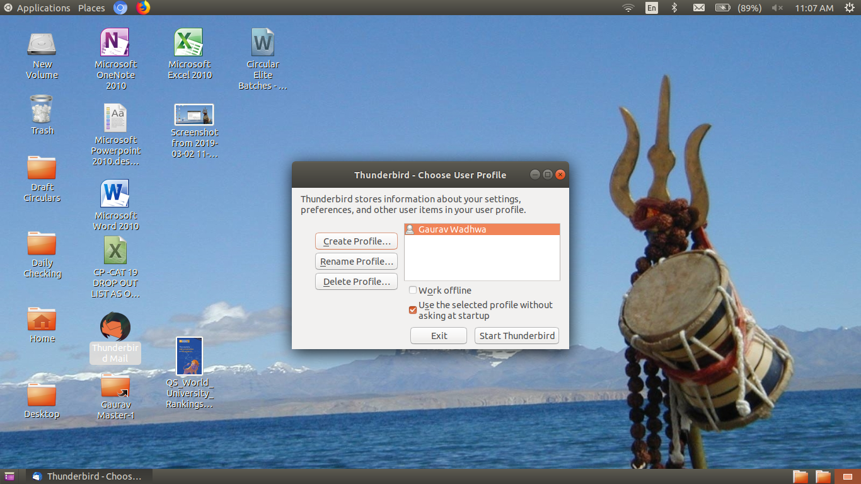
Task: Open the Wi-Fi network indicator
Action: (628, 8)
